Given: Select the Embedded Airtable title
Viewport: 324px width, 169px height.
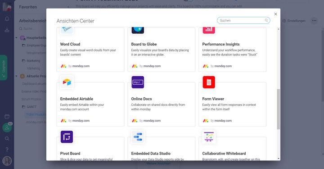Looking at the screenshot, I should tap(76, 99).
